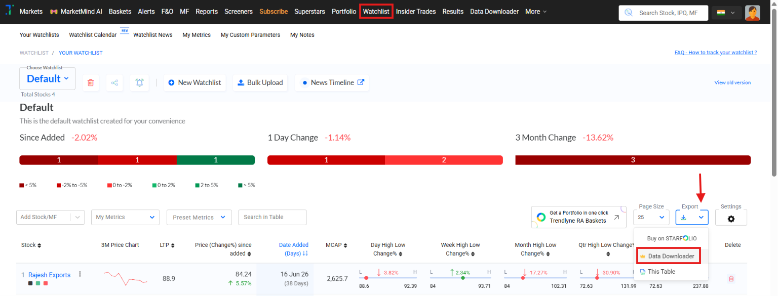Image resolution: width=778 pixels, height=296 pixels.
Task: Open the Rajesh Exports stock link
Action: pos(49,275)
